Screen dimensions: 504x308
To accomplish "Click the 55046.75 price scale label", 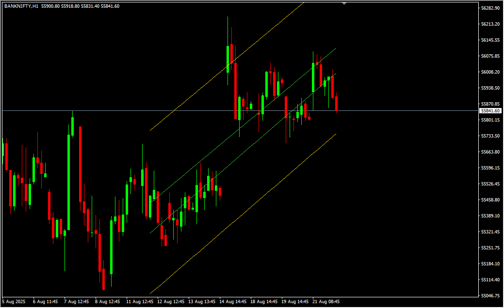I will pyautogui.click(x=490, y=295).
